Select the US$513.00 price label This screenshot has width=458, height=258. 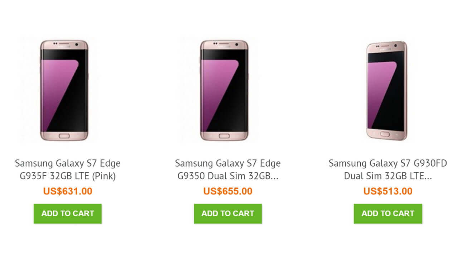[x=388, y=191]
